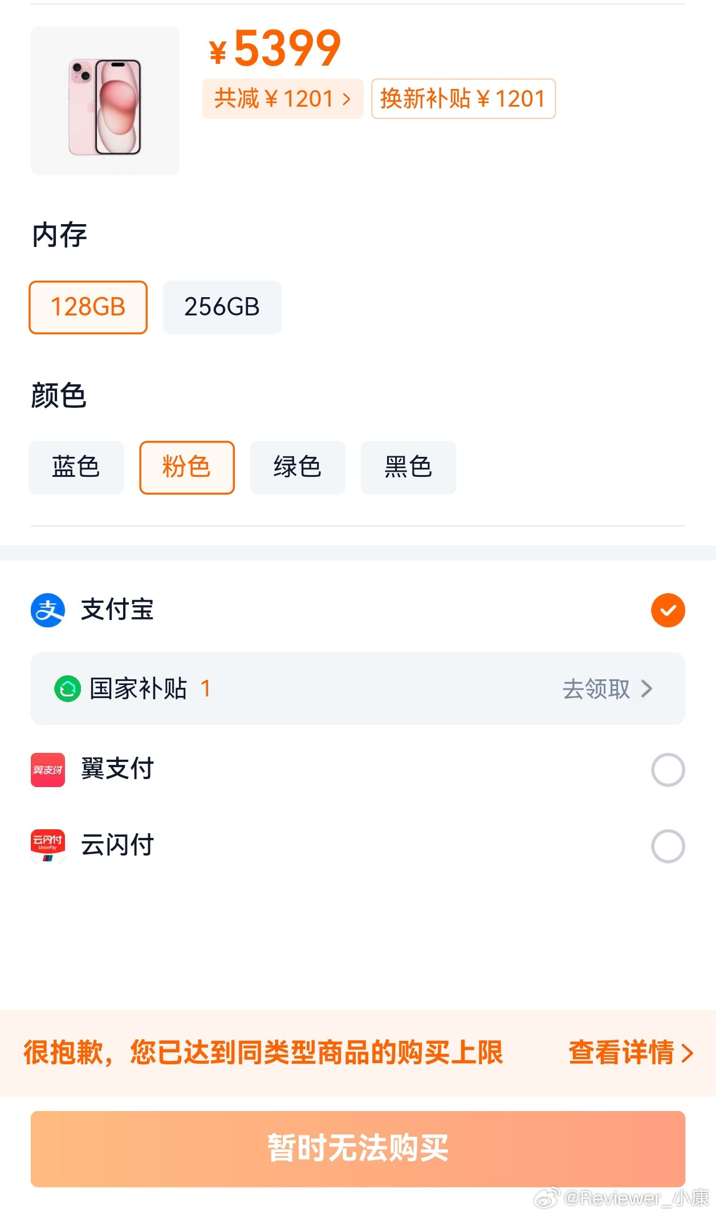Tap the 换新补贴 ¥1201 tag
The image size is (716, 1216).
click(463, 99)
